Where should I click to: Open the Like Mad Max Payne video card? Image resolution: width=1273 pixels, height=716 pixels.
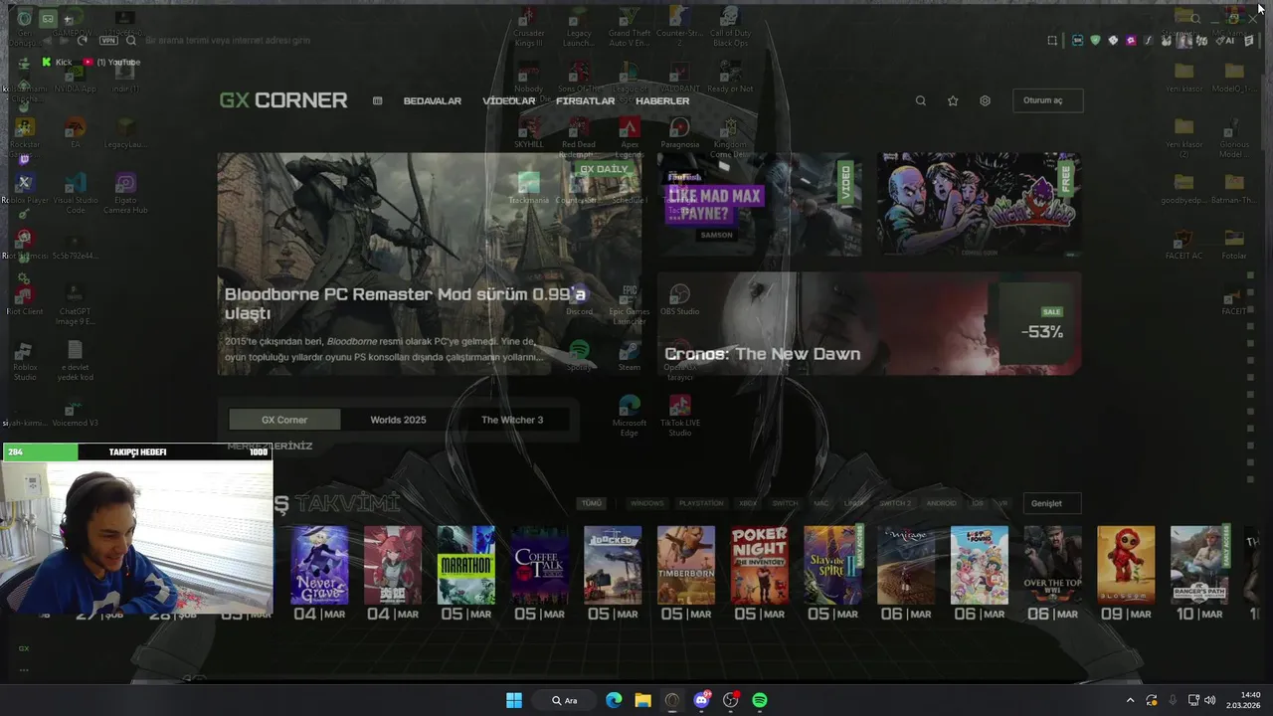pos(758,204)
